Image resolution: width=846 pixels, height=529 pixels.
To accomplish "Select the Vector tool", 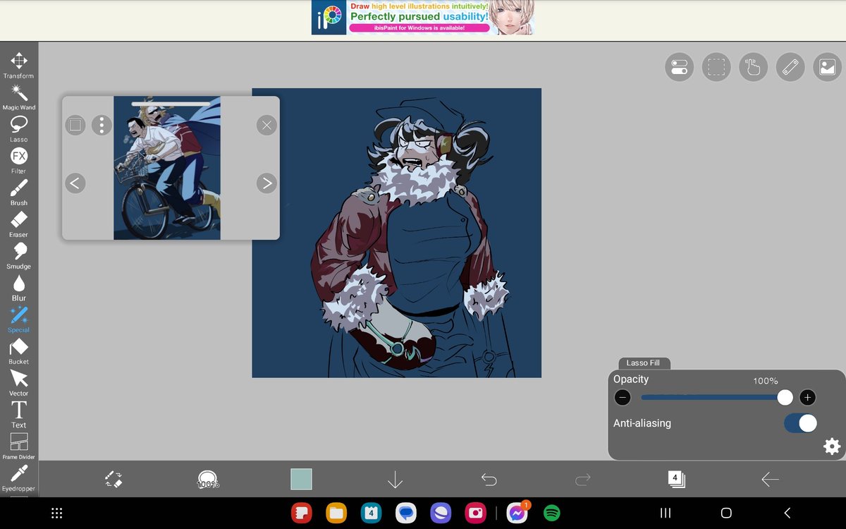I will (19, 383).
